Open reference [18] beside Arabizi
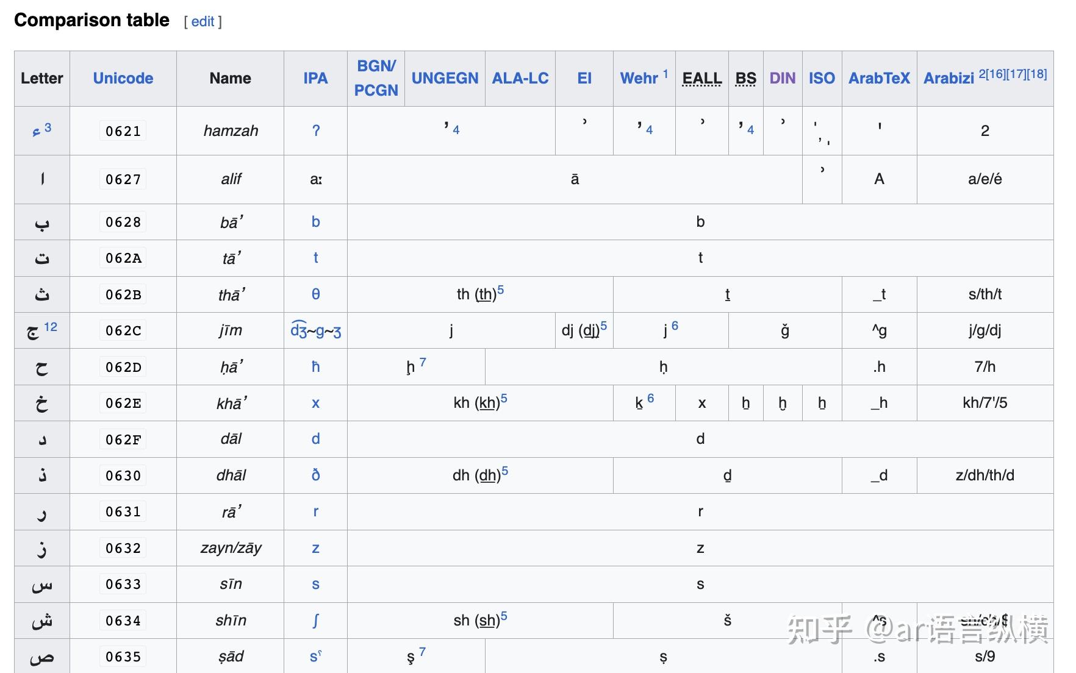1076x673 pixels. (x=1037, y=73)
